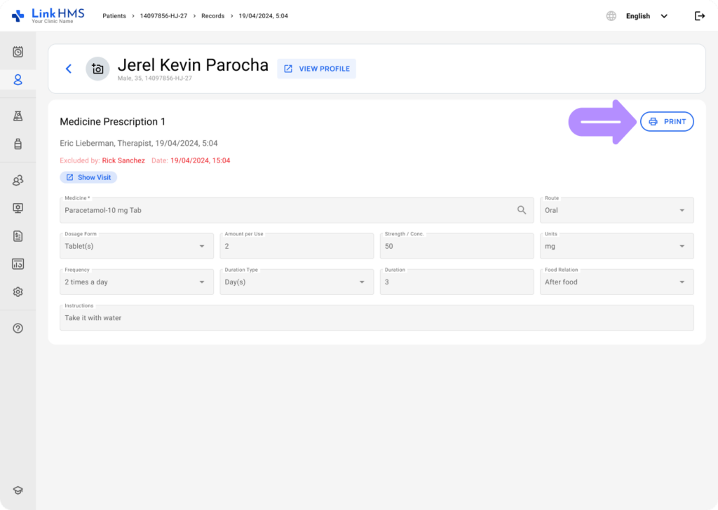Open the Patients section in sidebar
This screenshot has width=718, height=510.
(18, 79)
